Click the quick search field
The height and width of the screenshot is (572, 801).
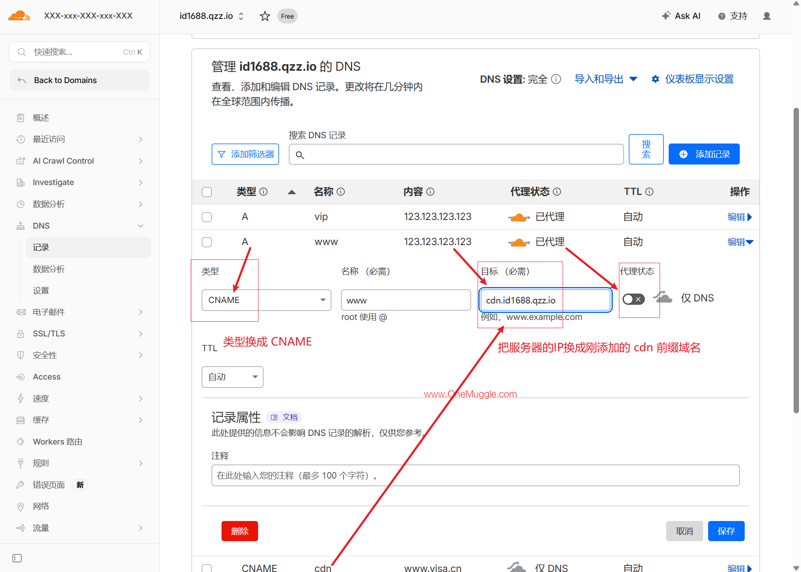pyautogui.click(x=80, y=52)
